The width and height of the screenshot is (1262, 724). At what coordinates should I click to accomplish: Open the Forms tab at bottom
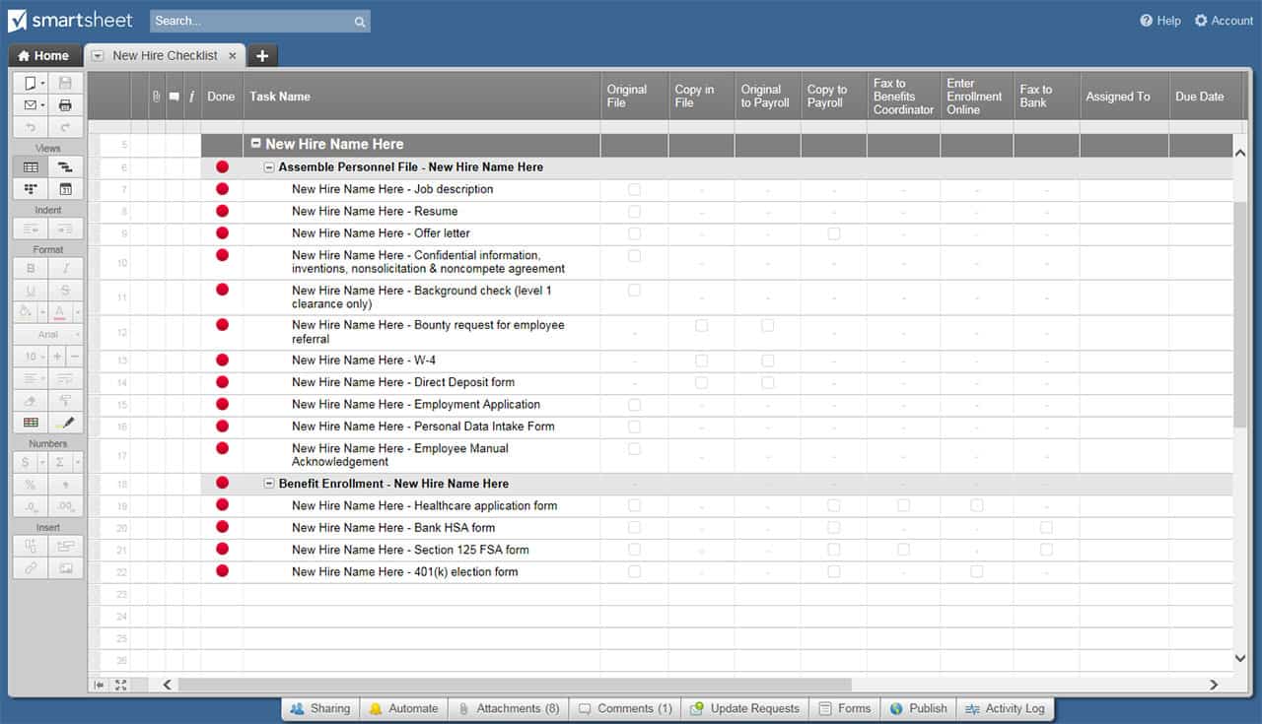click(845, 708)
